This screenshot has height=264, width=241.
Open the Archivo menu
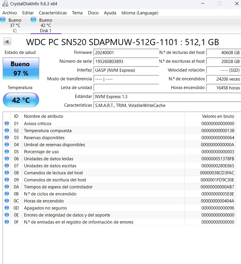pyautogui.click(x=10, y=13)
